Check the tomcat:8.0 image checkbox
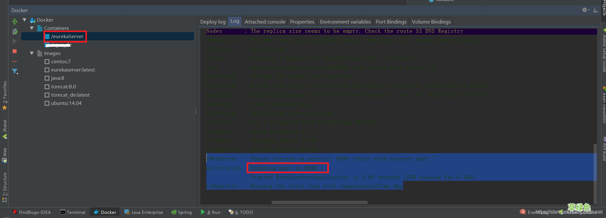Viewport: 606px width, 218px height. 47,87
